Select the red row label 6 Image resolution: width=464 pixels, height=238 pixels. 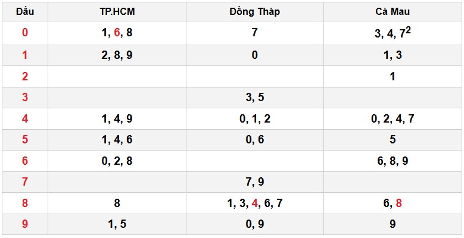[x=24, y=161]
